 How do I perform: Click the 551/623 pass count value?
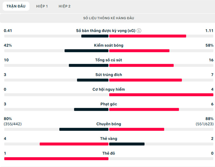205,124
